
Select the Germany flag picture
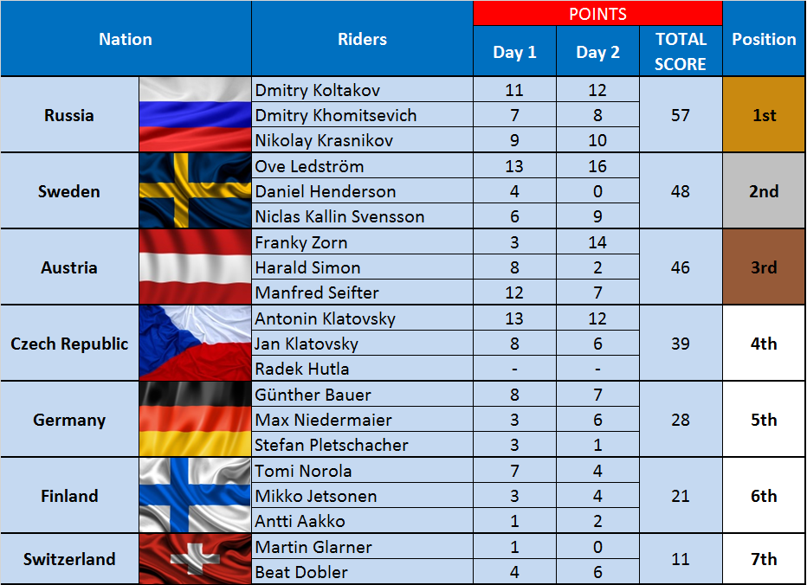click(195, 420)
